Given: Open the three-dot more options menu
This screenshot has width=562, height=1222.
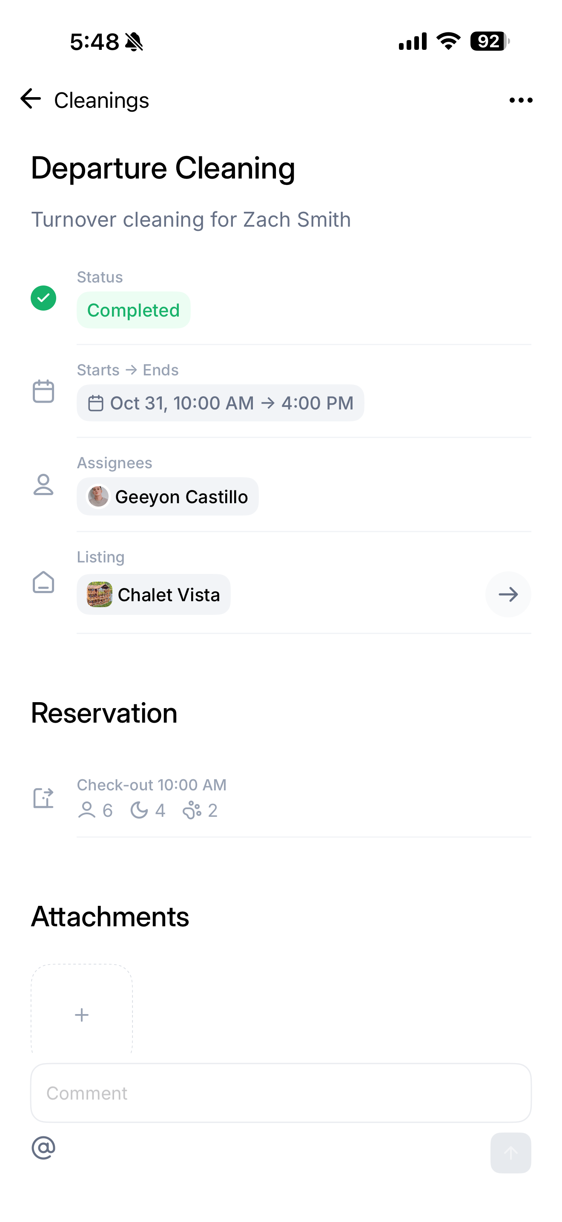Looking at the screenshot, I should coord(520,100).
